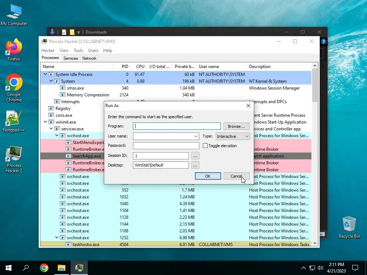Screen dimensions: 367x275
Task: Open the Tools menu
Action: 78,50
